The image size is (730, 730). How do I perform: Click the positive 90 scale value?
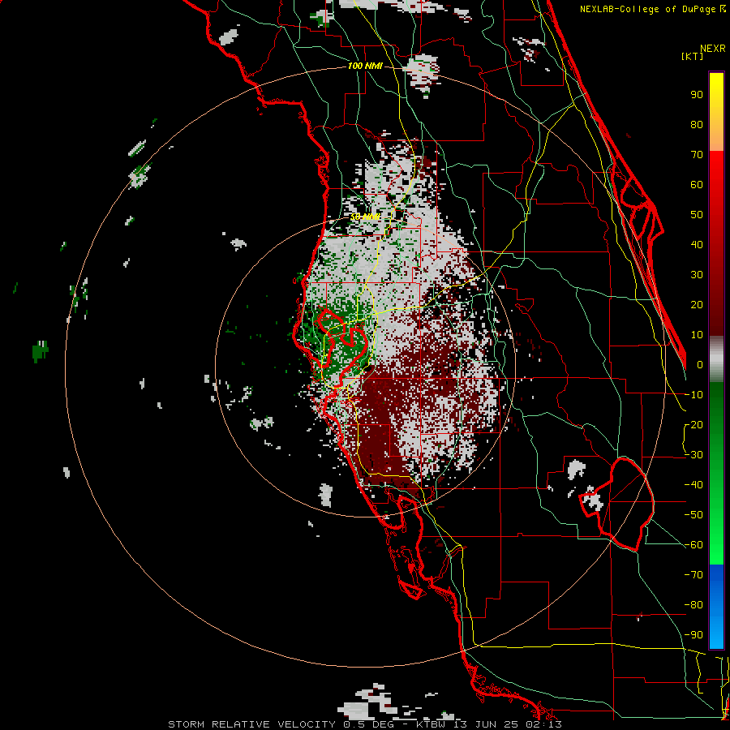[x=697, y=95]
